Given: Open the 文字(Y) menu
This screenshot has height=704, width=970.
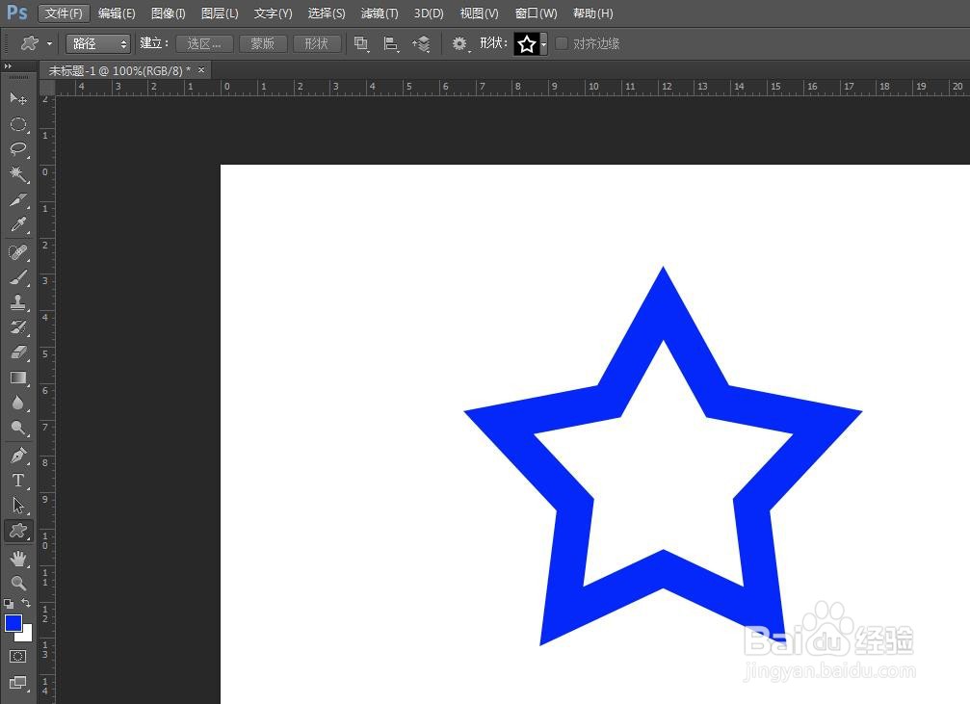Looking at the screenshot, I should (x=273, y=13).
